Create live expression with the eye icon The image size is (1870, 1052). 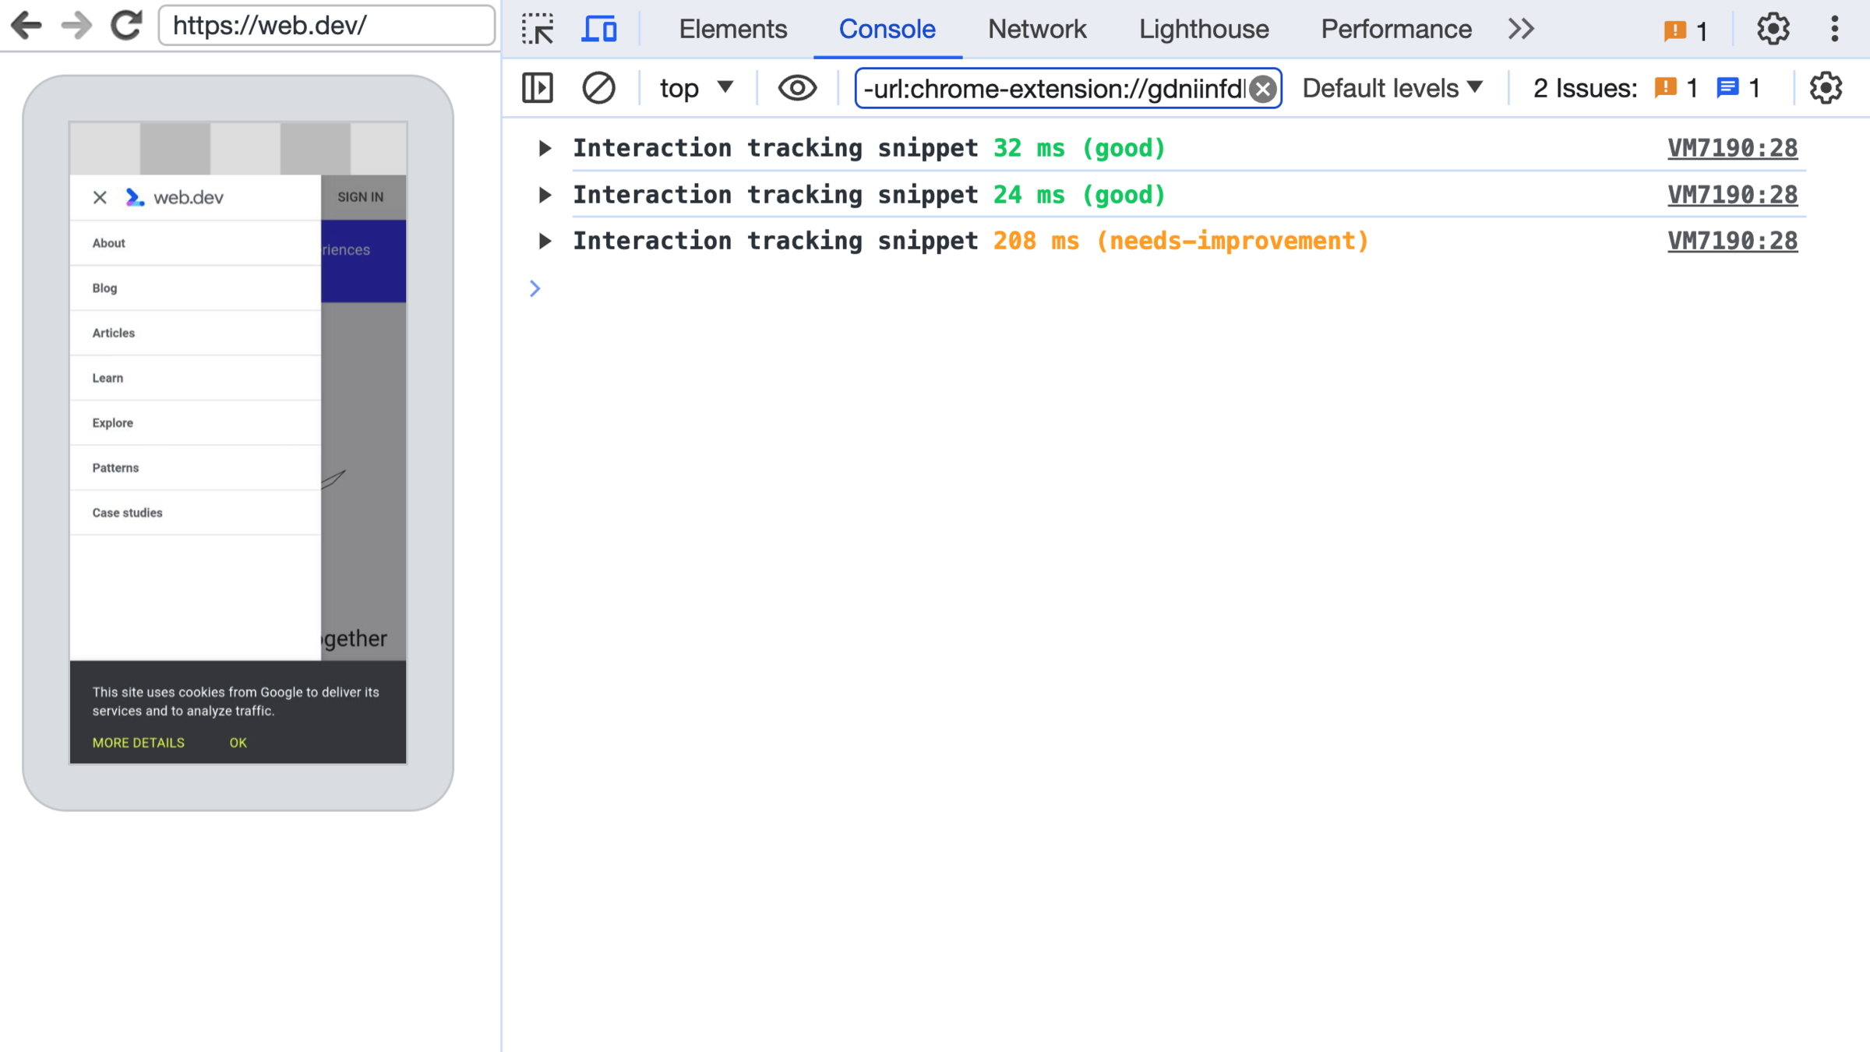point(796,88)
